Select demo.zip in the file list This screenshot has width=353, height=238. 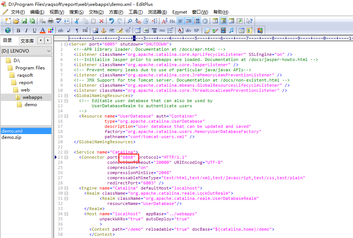(x=12, y=137)
